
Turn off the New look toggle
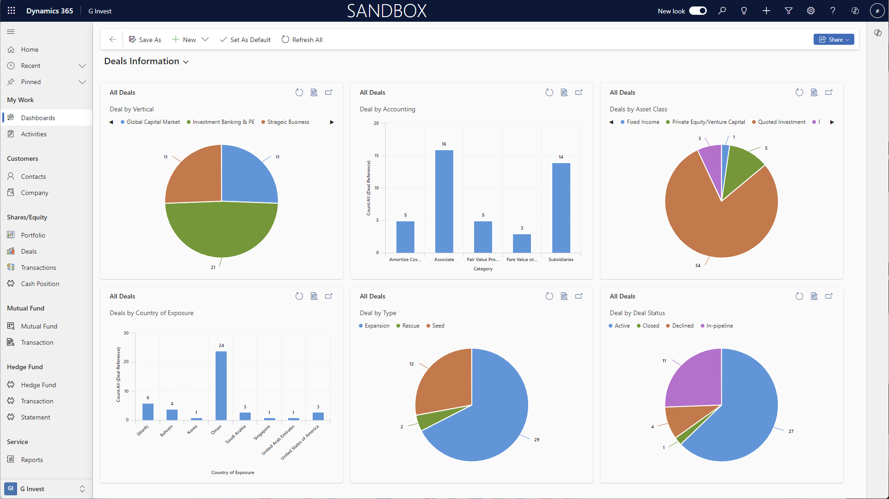(698, 11)
